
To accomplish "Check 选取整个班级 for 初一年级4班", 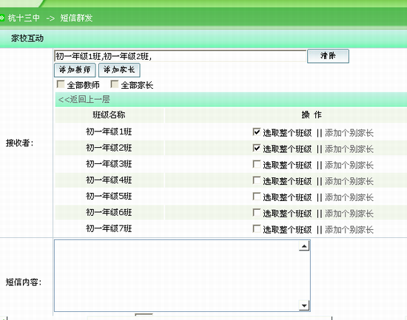I will 257,180.
